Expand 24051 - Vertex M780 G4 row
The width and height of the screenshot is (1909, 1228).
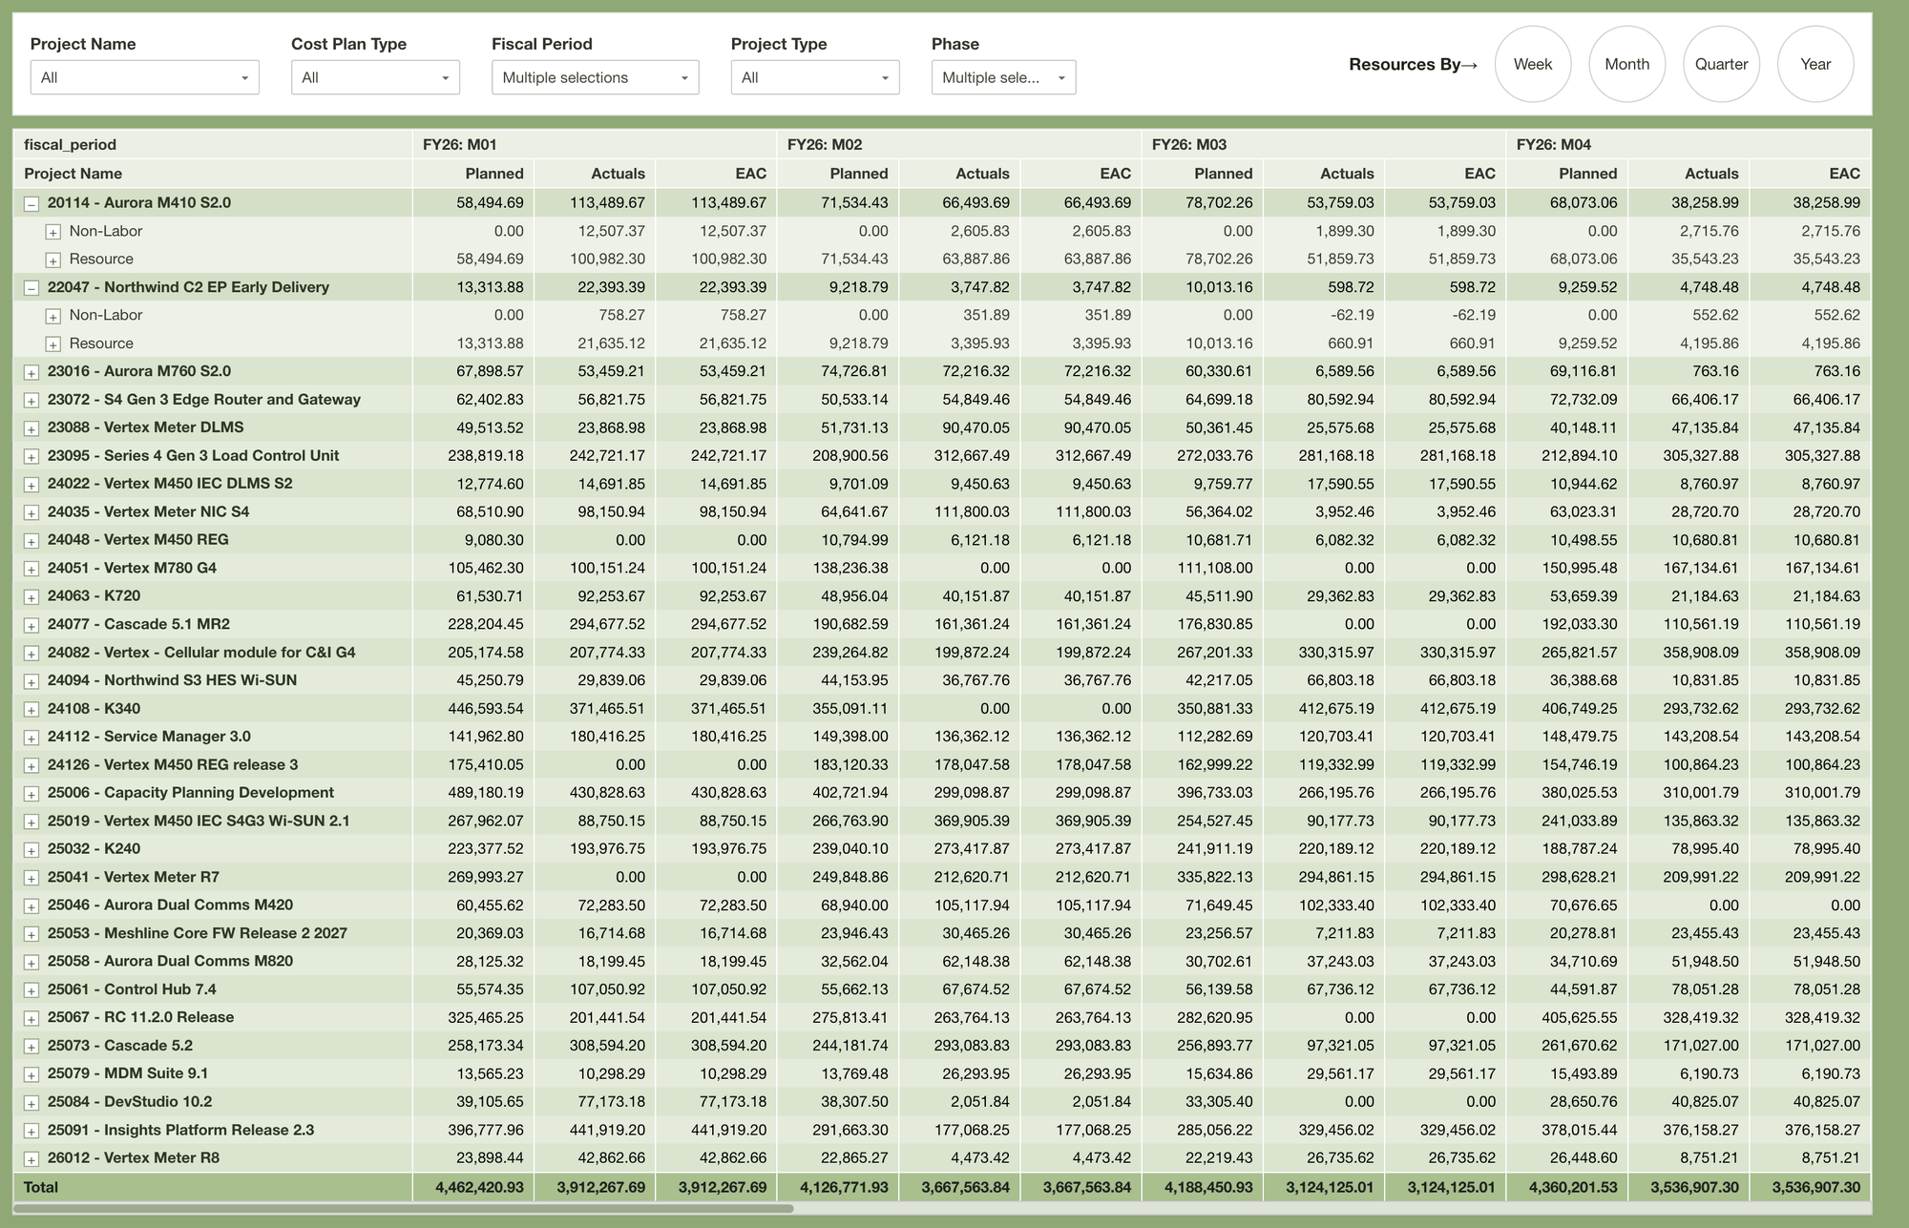click(31, 569)
